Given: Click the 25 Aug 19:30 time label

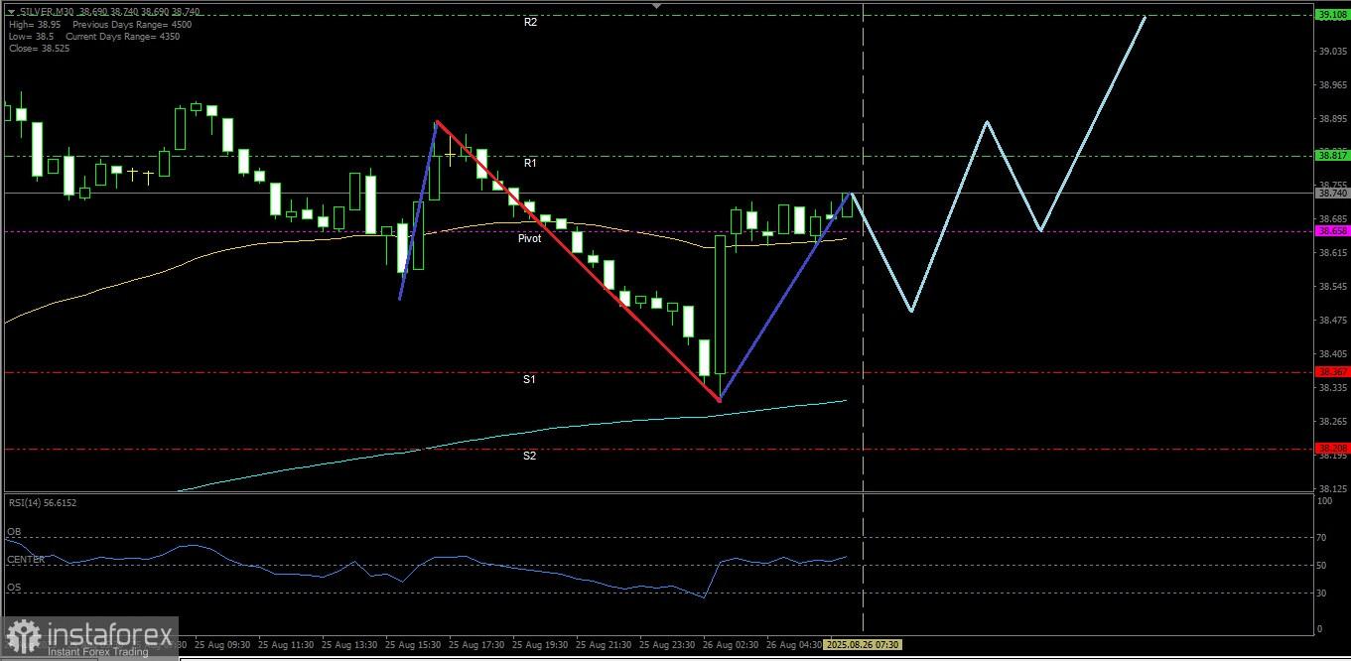Looking at the screenshot, I should pos(540,644).
